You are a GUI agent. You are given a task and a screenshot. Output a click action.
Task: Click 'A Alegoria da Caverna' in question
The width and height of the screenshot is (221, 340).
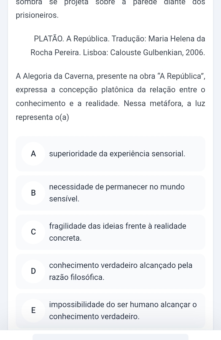pos(55,76)
